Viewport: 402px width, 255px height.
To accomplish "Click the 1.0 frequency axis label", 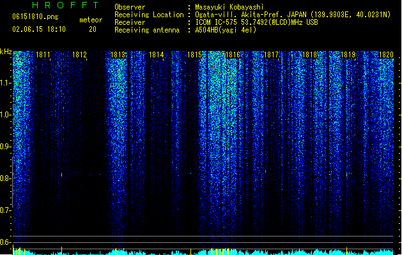I will click(x=5, y=115).
